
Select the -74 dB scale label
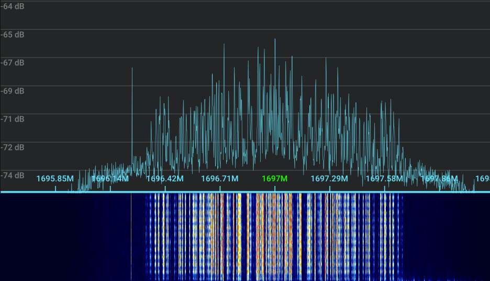coord(12,175)
